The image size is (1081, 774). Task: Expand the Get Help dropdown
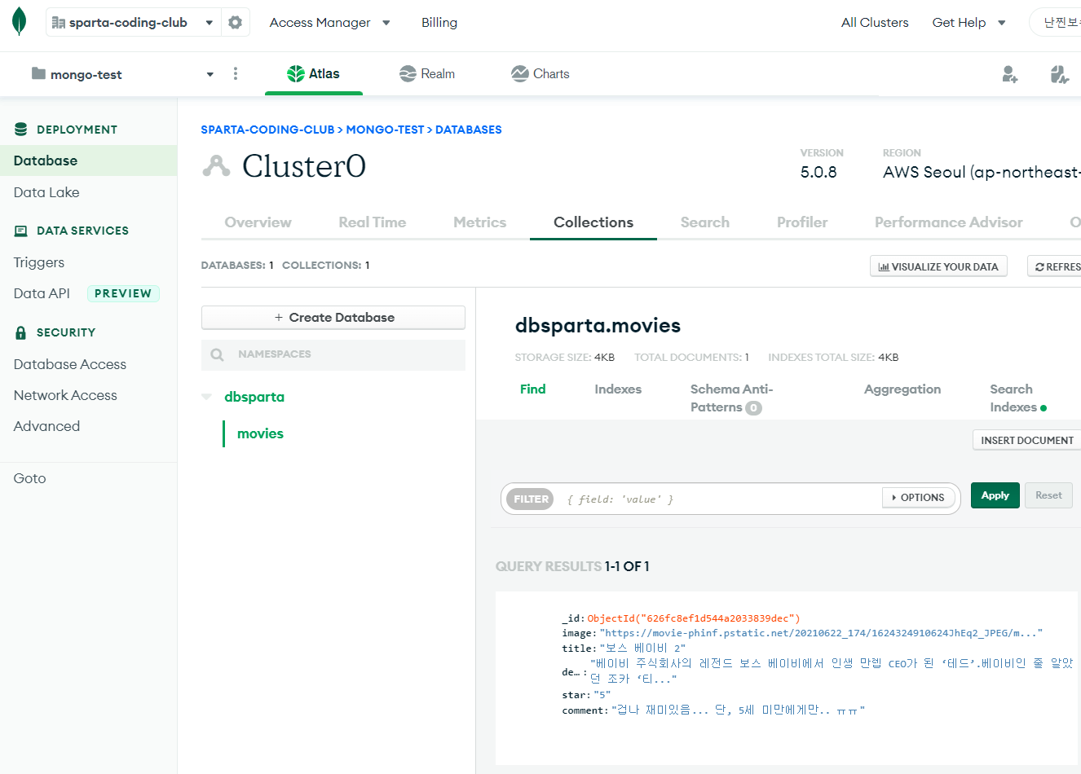click(1002, 23)
